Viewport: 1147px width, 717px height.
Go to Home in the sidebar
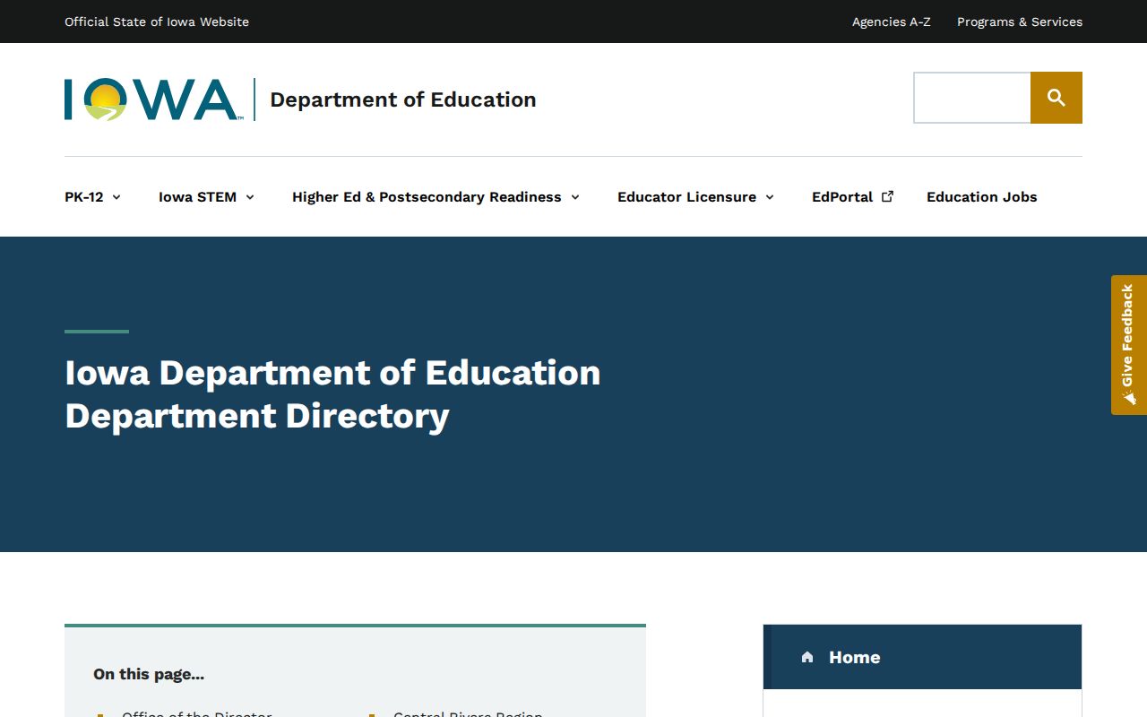pos(923,657)
